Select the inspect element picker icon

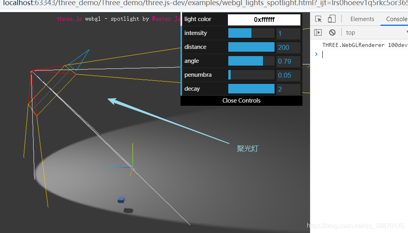pyautogui.click(x=318, y=19)
